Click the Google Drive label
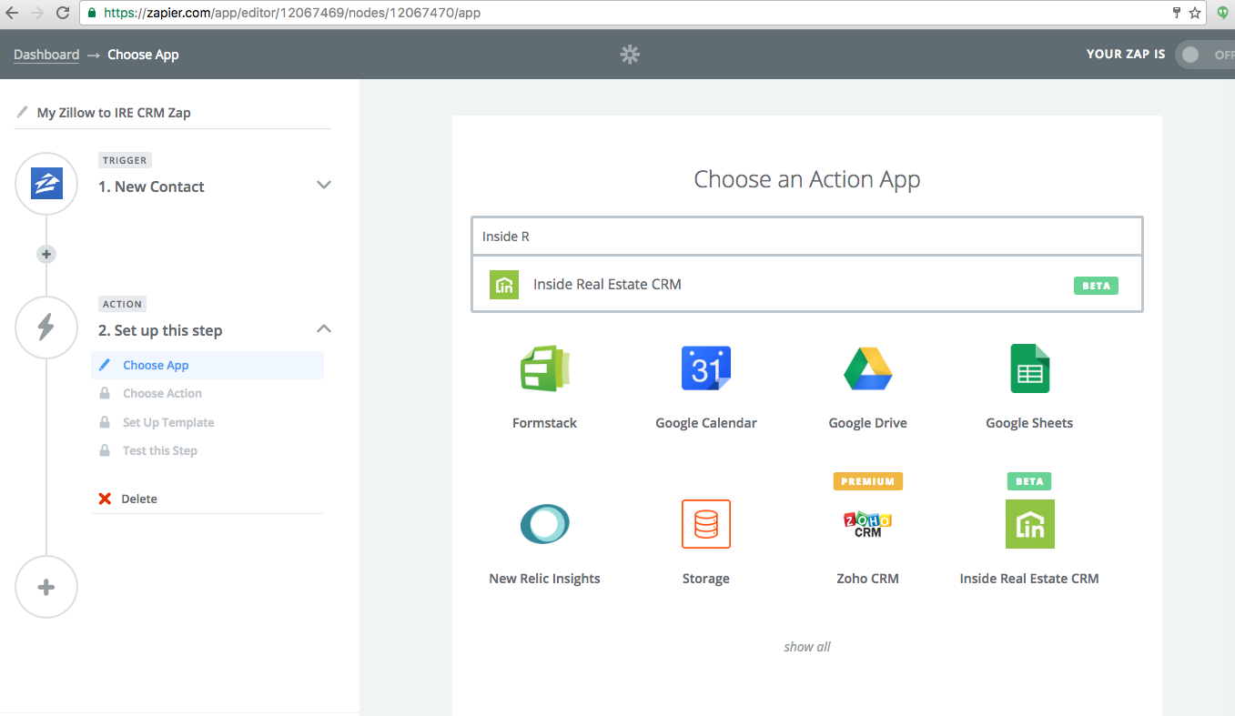Image resolution: width=1235 pixels, height=716 pixels. click(868, 423)
